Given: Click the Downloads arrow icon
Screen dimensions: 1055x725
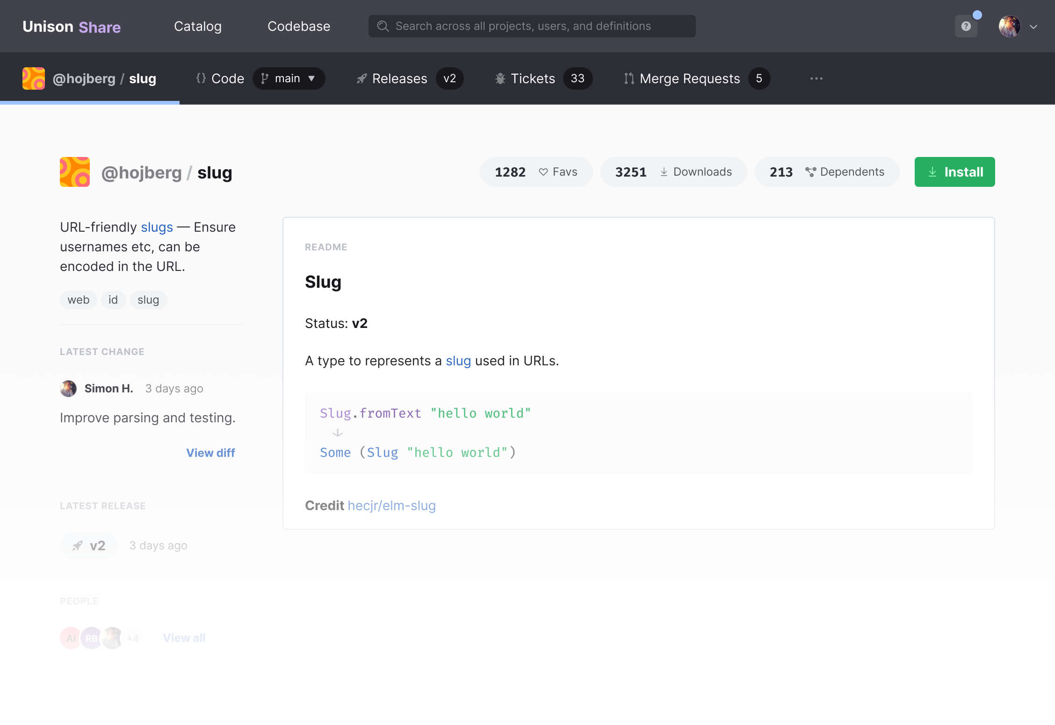Looking at the screenshot, I should tap(664, 172).
